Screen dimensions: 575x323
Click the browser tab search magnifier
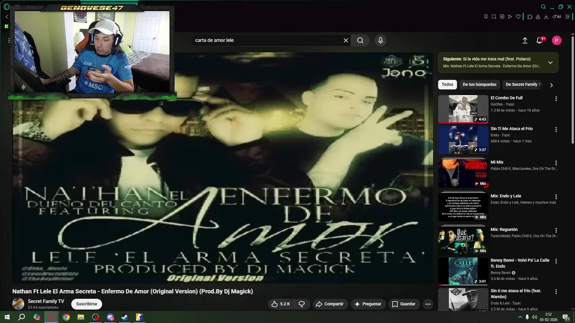(x=543, y=7)
